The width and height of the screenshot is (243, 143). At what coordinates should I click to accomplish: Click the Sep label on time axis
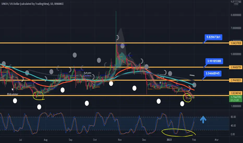tap(70, 140)
